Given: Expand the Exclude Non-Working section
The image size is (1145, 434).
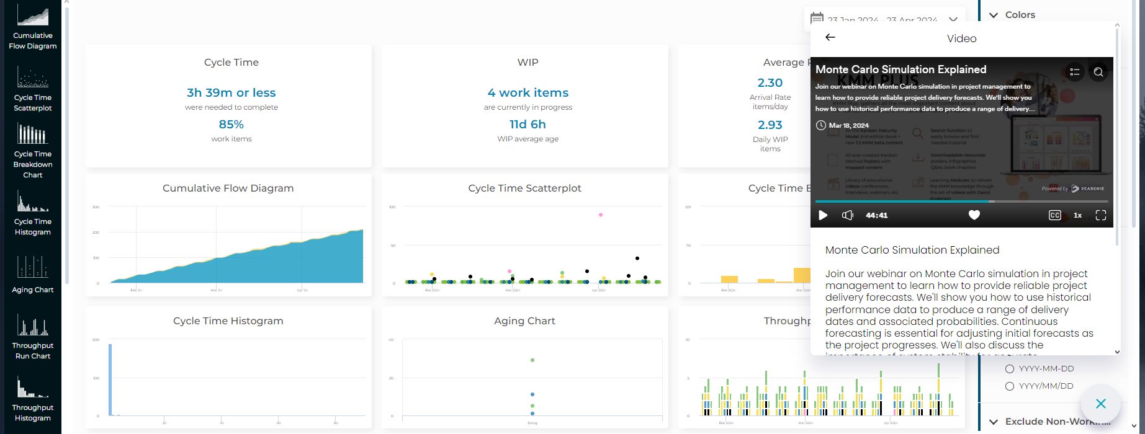Looking at the screenshot, I should (x=994, y=422).
